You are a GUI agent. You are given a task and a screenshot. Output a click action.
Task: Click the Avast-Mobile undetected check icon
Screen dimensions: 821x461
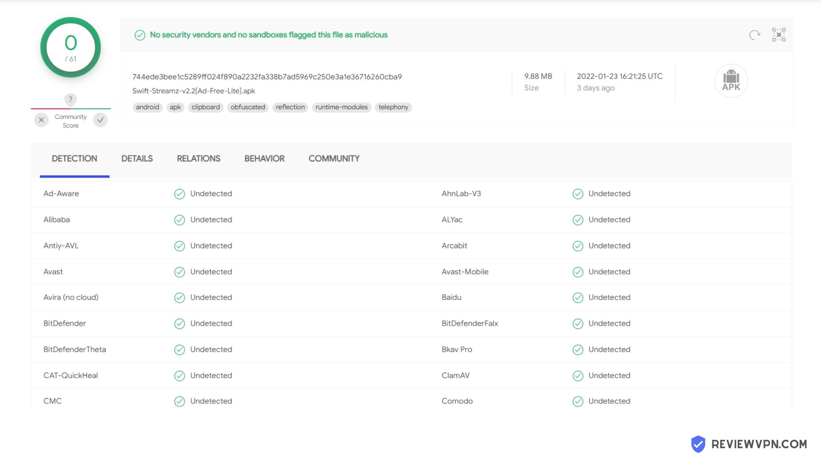click(x=578, y=272)
